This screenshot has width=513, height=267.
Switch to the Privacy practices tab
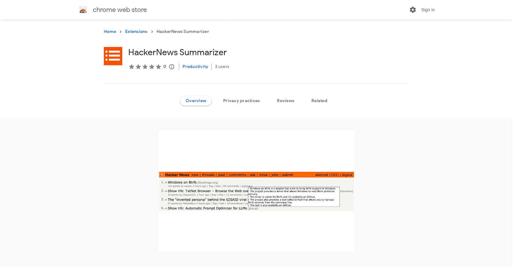coord(241,101)
